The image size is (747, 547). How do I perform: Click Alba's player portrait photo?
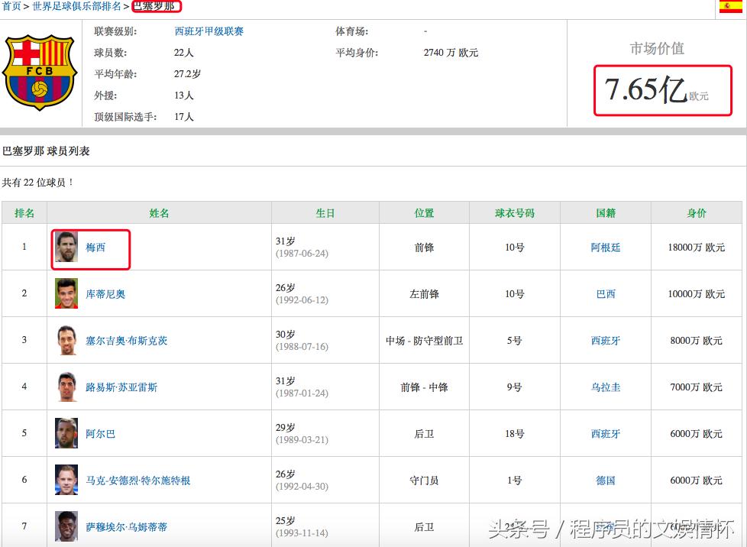[67, 432]
